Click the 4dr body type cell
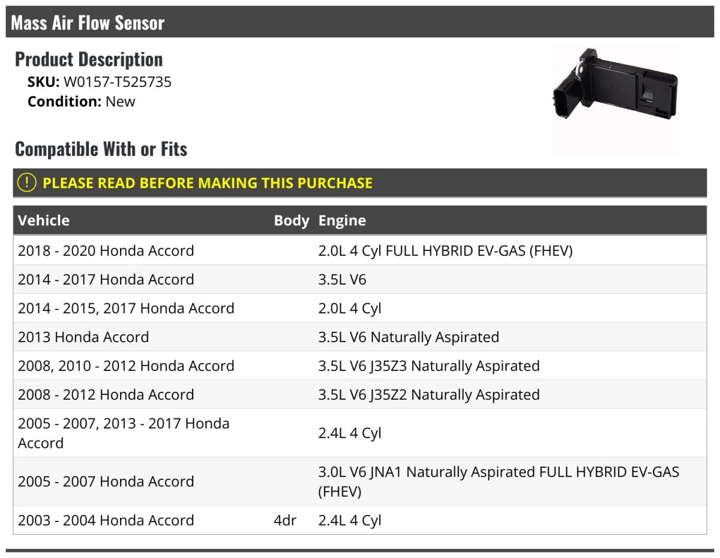Image resolution: width=720 pixels, height=558 pixels. coord(285,520)
